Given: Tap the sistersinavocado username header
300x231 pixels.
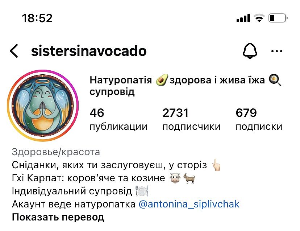Looking at the screenshot, I should (89, 51).
